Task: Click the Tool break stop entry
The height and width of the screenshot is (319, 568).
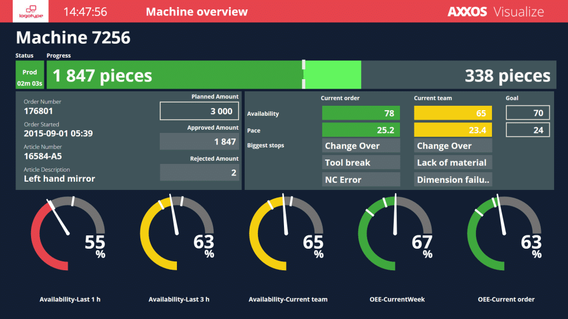Action: click(361, 163)
